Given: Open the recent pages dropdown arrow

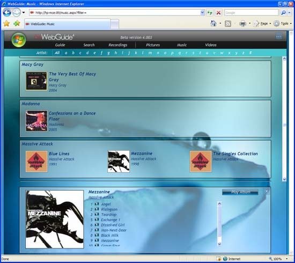Looking at the screenshot, I should 24,13.
